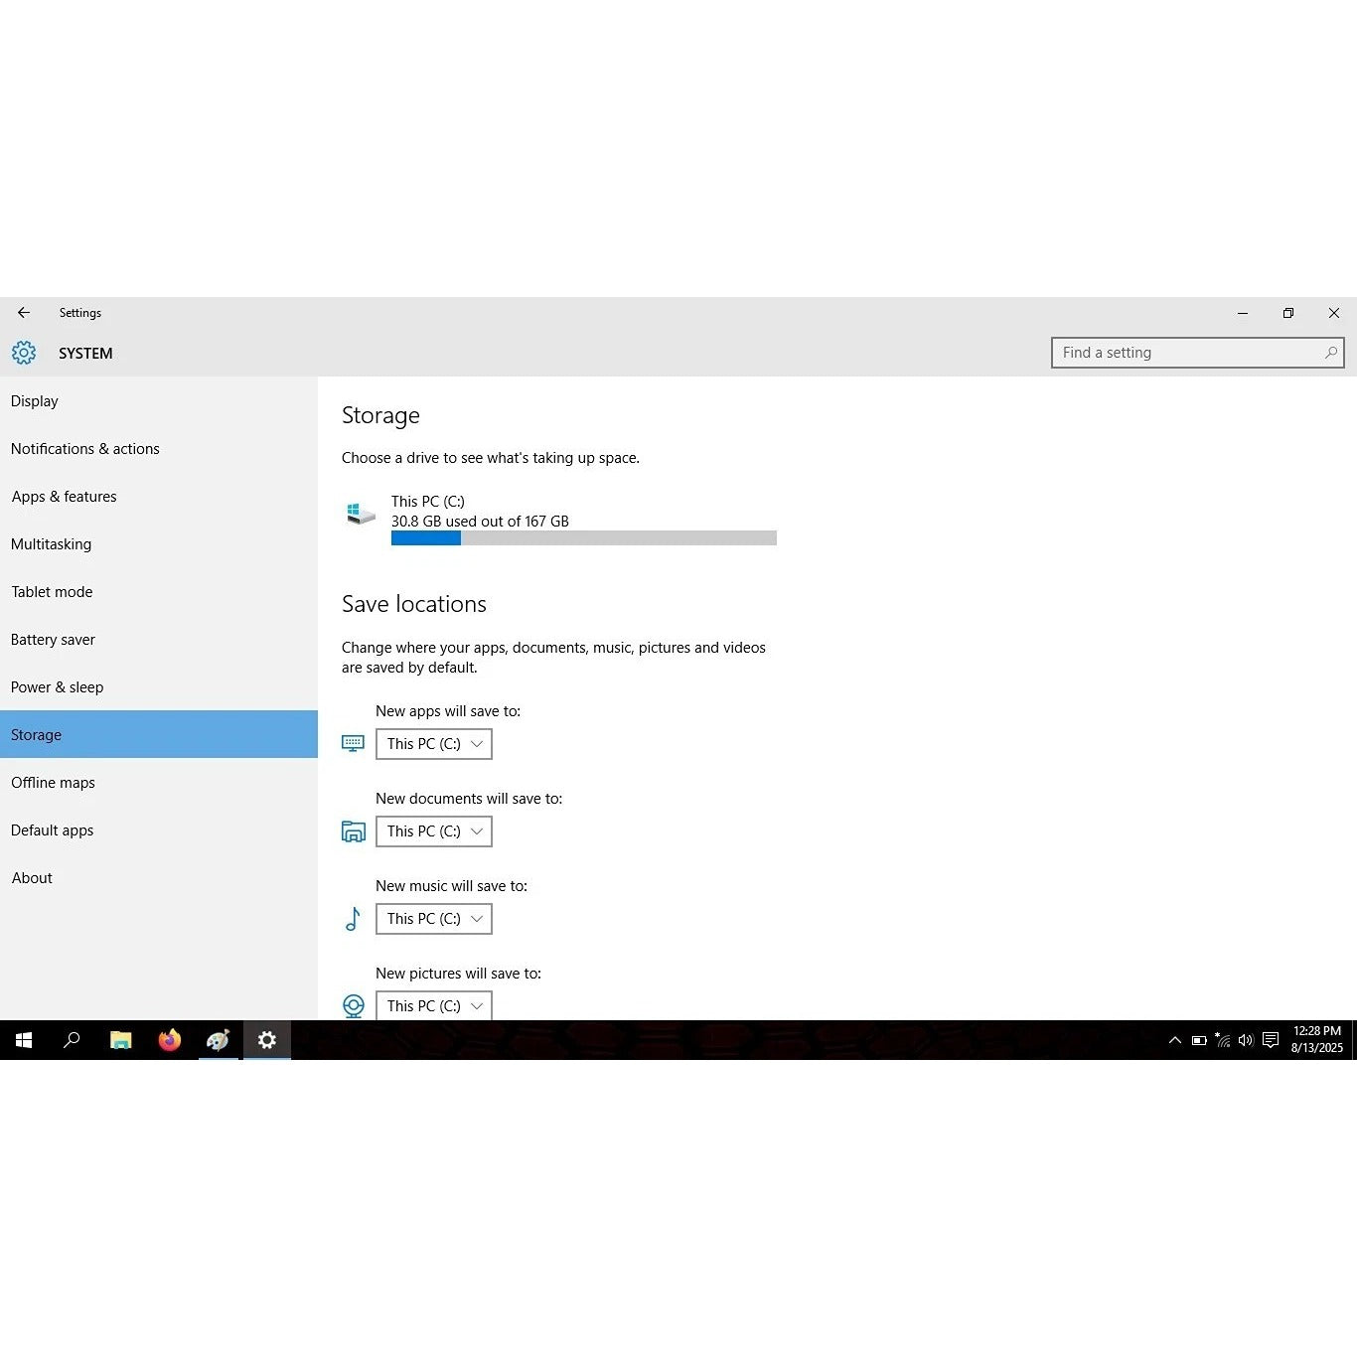Click the back arrow in Settings
Viewport: 1357px width, 1357px height.
24,313
